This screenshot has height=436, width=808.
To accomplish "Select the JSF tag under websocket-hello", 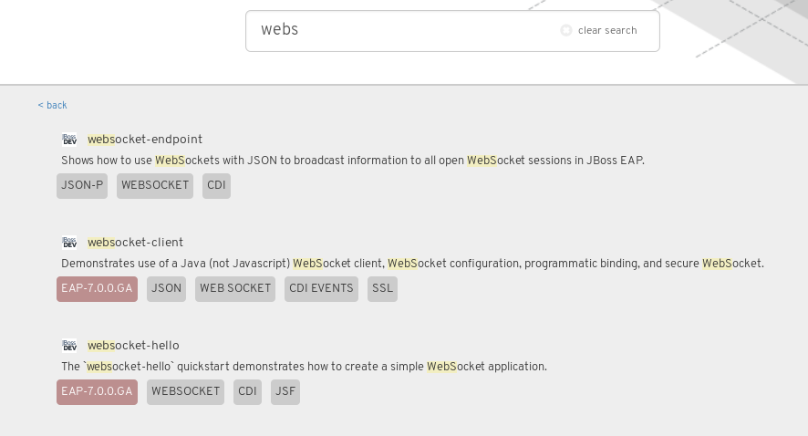I will [x=285, y=392].
